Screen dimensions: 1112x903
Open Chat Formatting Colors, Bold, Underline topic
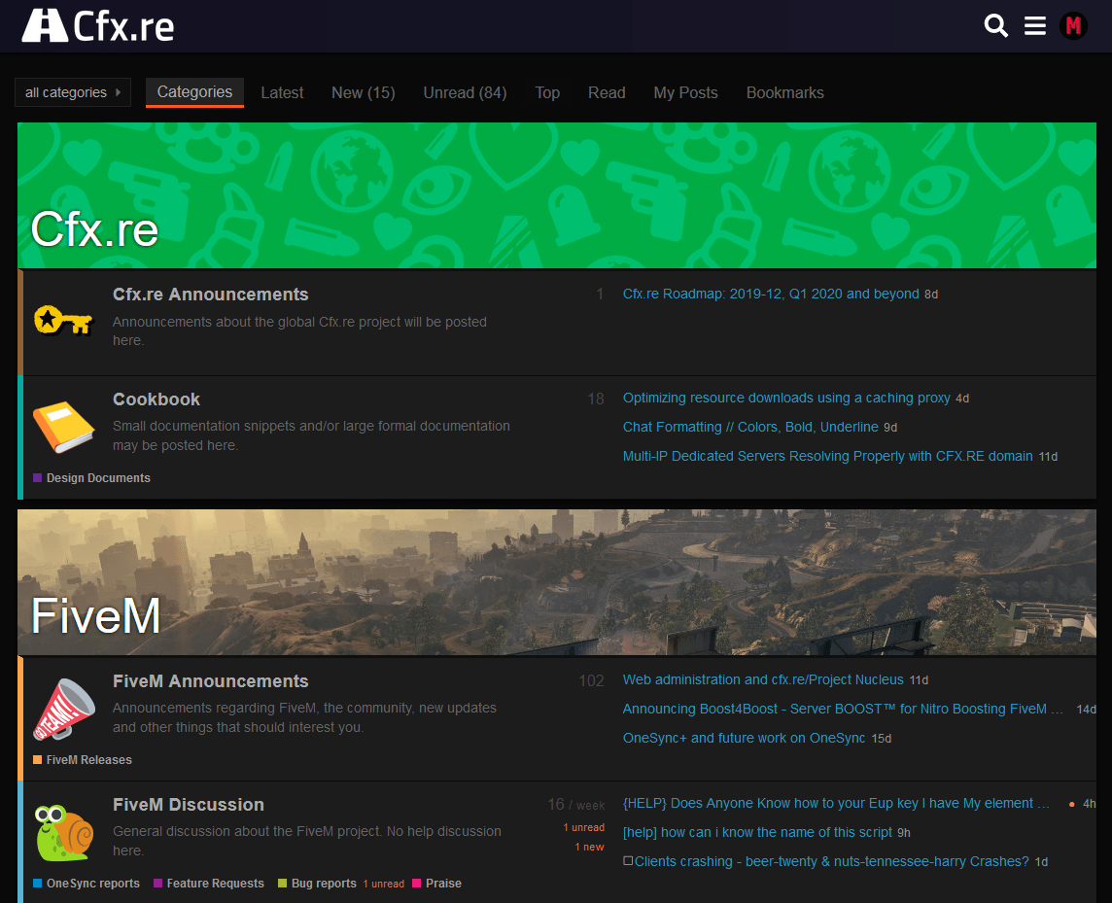coord(750,427)
